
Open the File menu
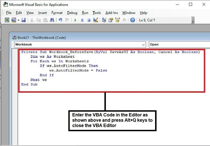9,13
